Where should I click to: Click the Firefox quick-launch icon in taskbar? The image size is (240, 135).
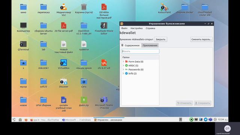coord(26,120)
